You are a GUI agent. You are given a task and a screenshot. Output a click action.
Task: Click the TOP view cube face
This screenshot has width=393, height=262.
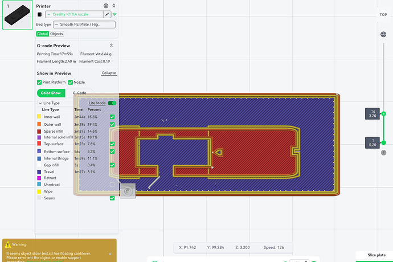[x=383, y=15]
